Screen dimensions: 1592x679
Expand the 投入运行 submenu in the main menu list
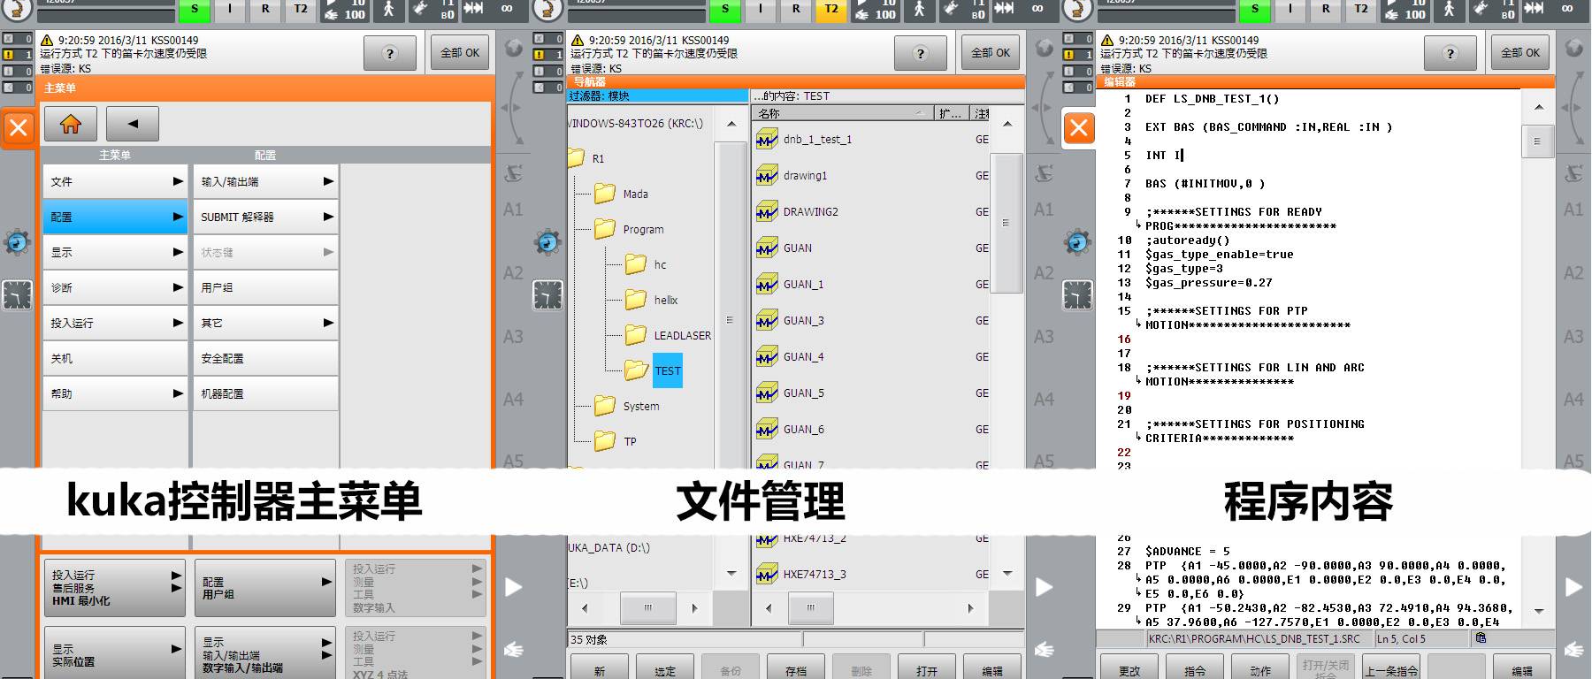[115, 323]
